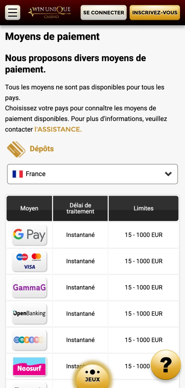Choose the Neosurf deposit icon
Image resolution: width=185 pixels, height=388 pixels.
[29, 366]
